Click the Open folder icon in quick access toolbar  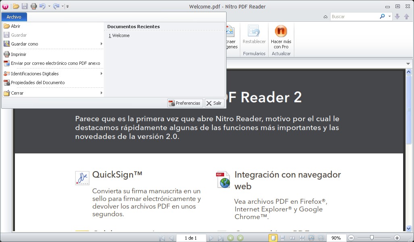pos(16,6)
